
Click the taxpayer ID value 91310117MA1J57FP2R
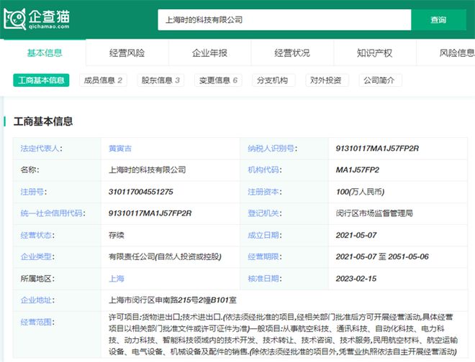377,149
